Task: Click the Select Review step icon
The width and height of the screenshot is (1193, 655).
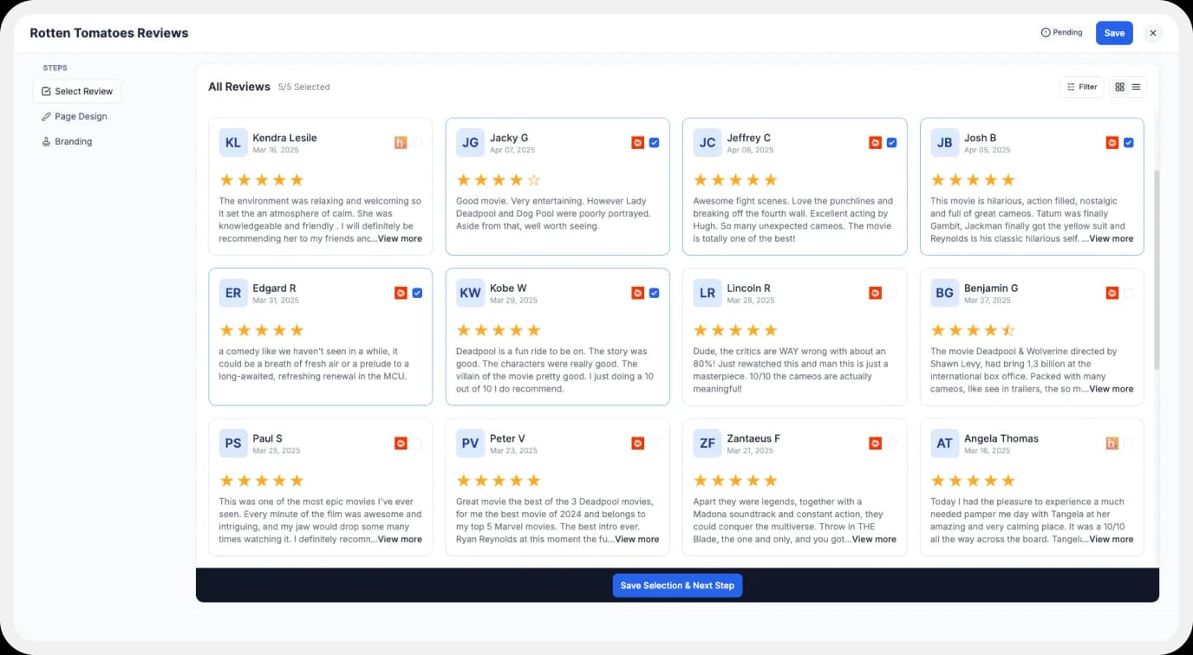Action: (47, 91)
